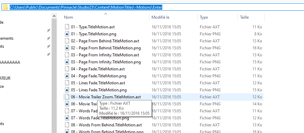Select 02 - Page From Behind.TitleMotion.axt file
This screenshot has width=304, height=133.
coord(105,41)
